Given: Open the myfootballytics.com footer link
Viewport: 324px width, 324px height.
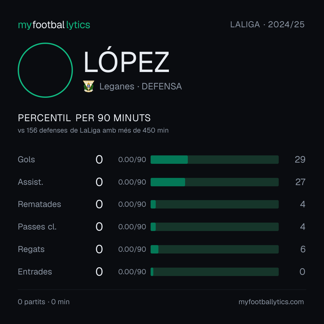Looking at the screenshot, I should 271,302.
